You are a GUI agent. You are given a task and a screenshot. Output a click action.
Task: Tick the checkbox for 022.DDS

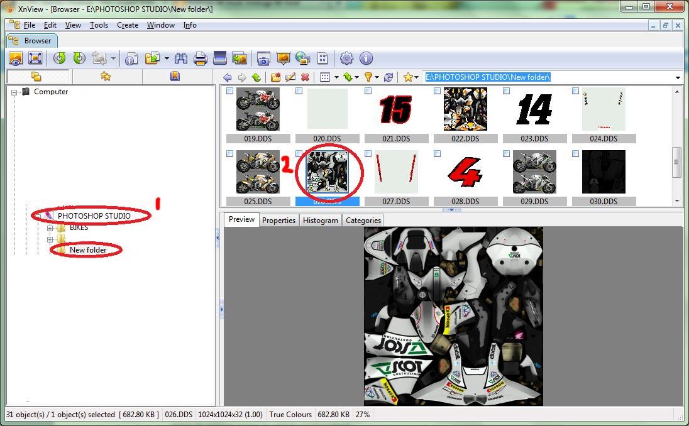click(x=437, y=91)
